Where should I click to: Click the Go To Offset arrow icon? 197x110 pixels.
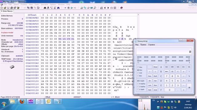pyautogui.click(x=65, y=8)
